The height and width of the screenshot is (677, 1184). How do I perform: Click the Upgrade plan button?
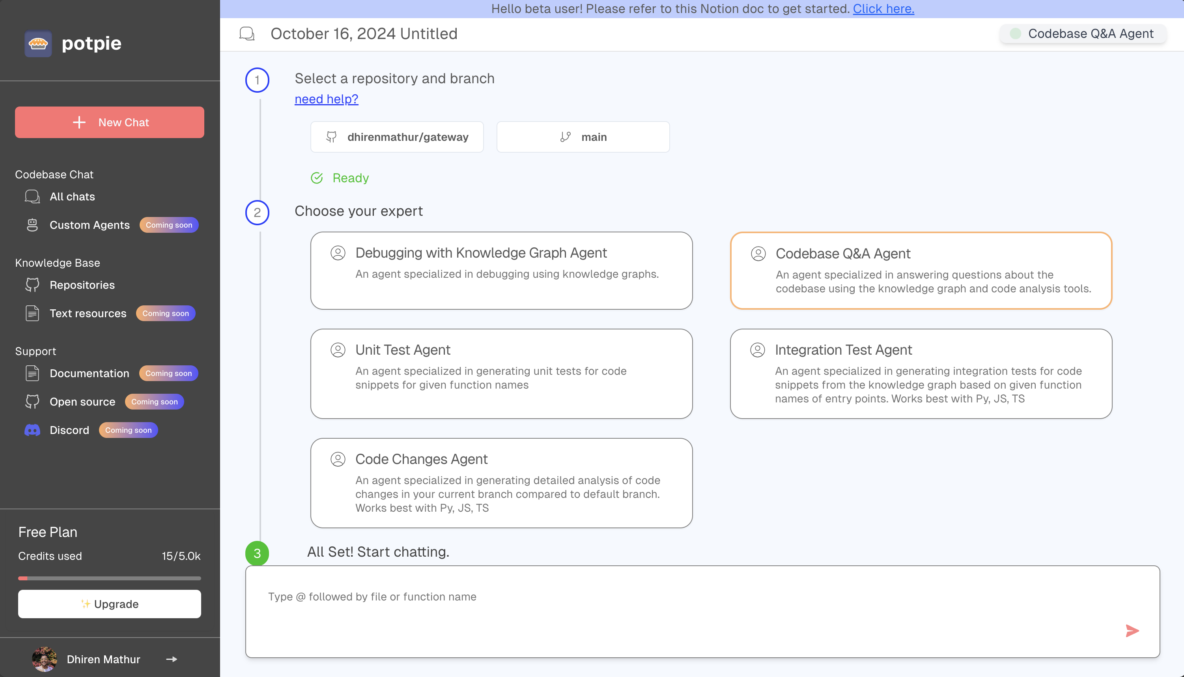110,604
